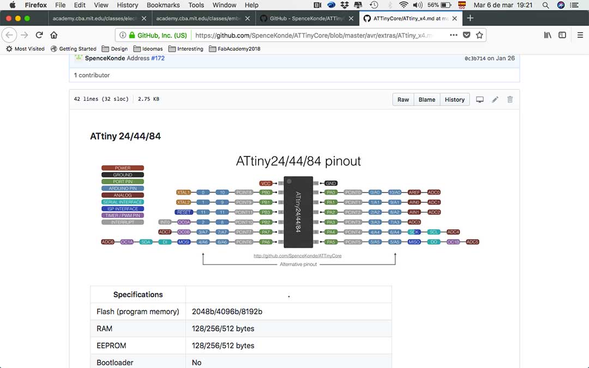
Task: Open the Library icon in toolbar
Action: coord(548,35)
